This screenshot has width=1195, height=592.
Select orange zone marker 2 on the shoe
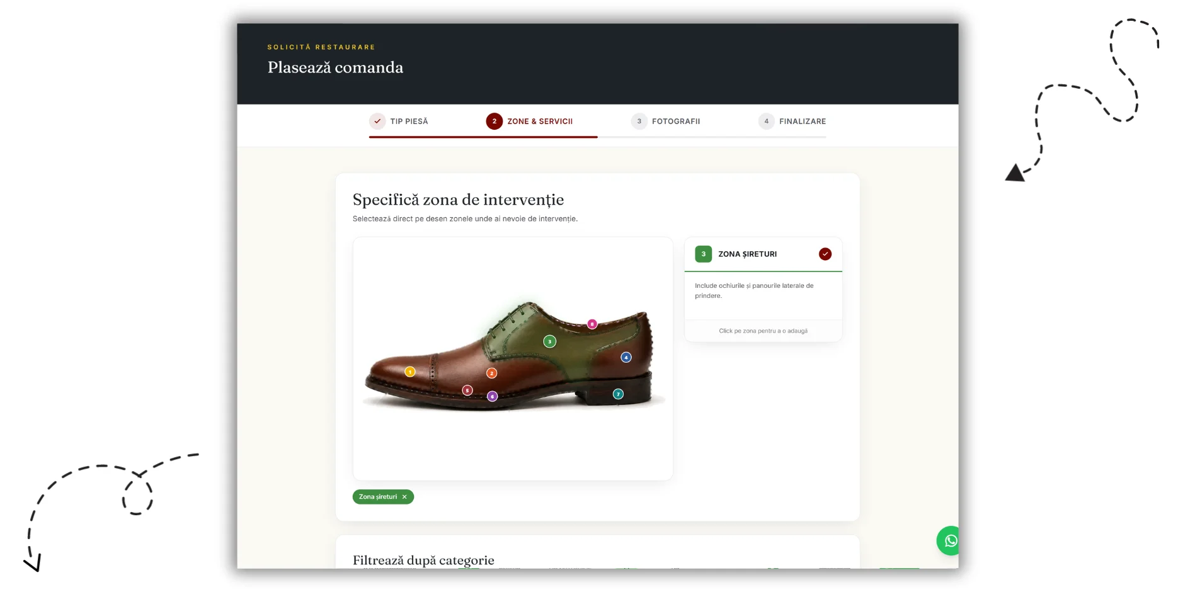coord(492,373)
